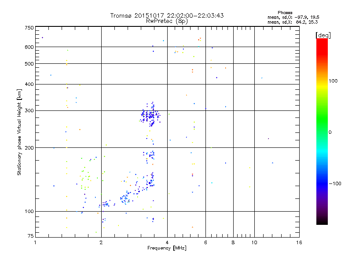Click the plot title 'Tromsø 20151017 22:02:00-22:03:43'

pyautogui.click(x=167, y=15)
